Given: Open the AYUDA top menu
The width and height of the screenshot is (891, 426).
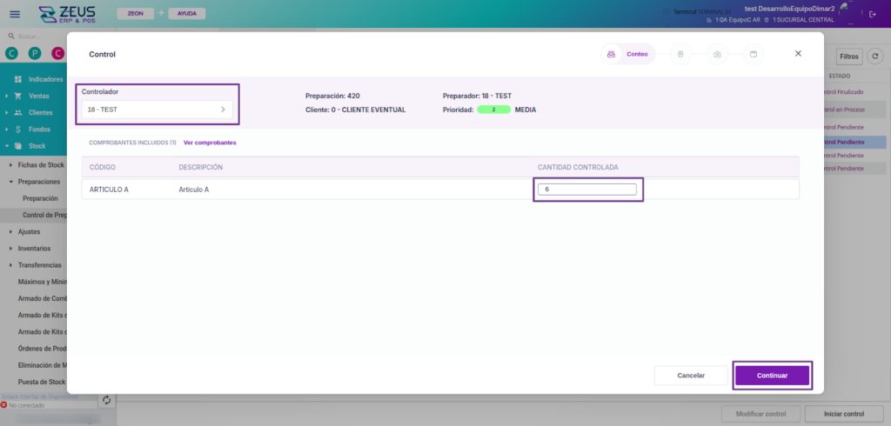Looking at the screenshot, I should [186, 14].
